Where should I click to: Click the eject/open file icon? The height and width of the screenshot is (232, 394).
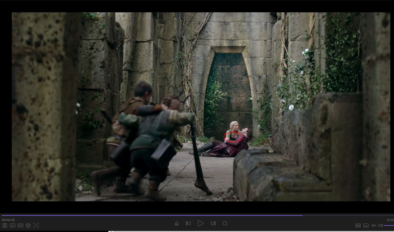176,223
